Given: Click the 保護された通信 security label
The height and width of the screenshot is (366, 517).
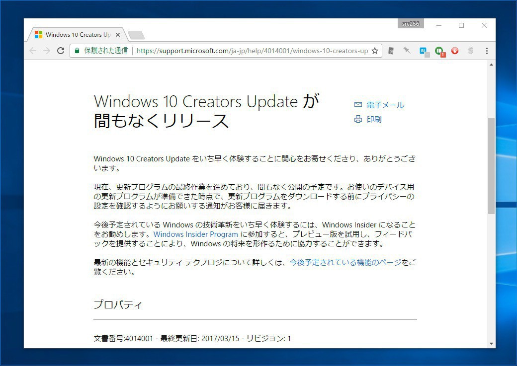Looking at the screenshot, I should pyautogui.click(x=106, y=51).
